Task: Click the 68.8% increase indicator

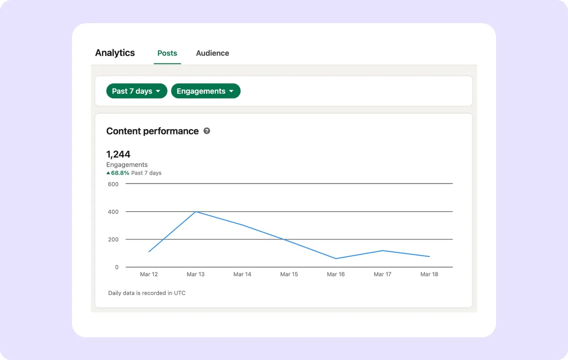Action: tap(118, 173)
